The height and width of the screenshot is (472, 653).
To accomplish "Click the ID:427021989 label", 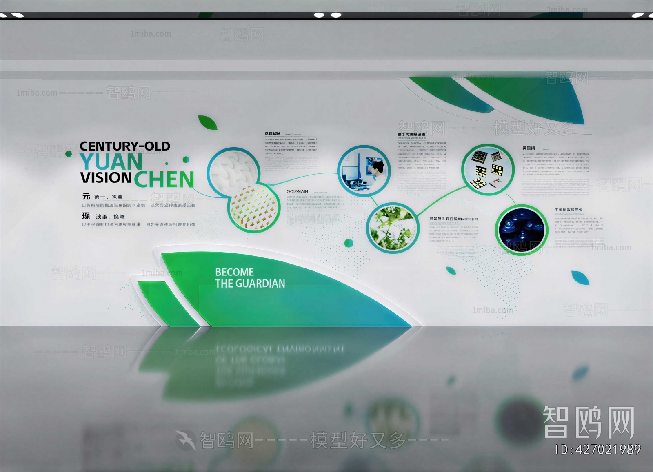I will click(x=597, y=450).
